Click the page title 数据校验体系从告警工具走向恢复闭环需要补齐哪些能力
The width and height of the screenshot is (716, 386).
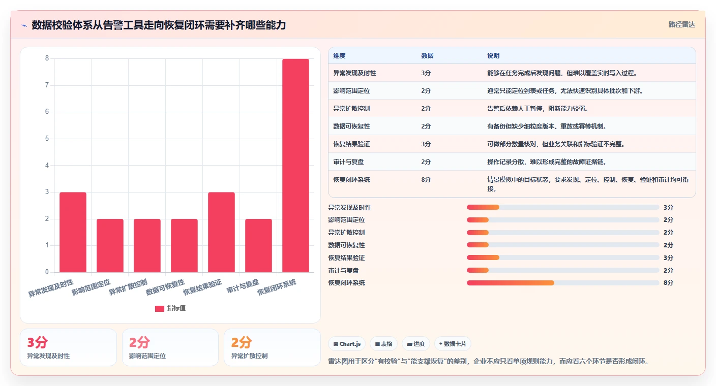click(159, 25)
